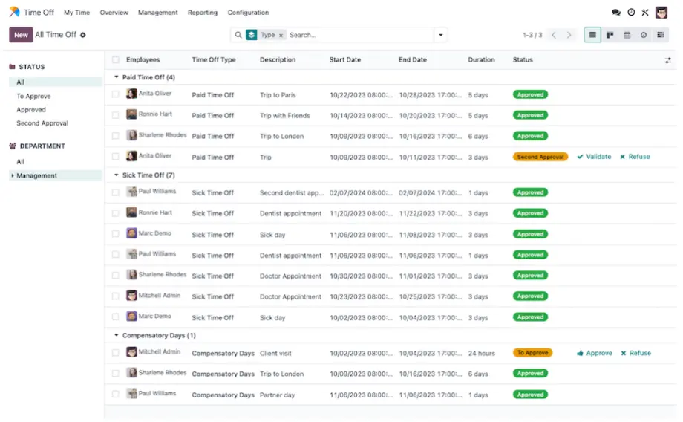Open the activities clock icon in top bar
The image size is (683, 422).
point(631,13)
